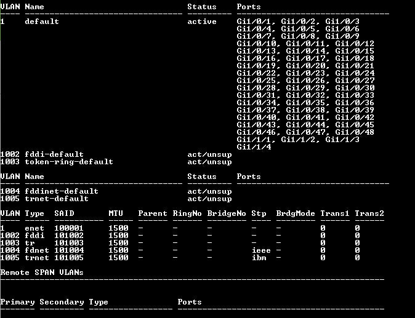Click port "Gi1/1/1" in the ports list
The width and height of the screenshot is (415, 318).
254,140
